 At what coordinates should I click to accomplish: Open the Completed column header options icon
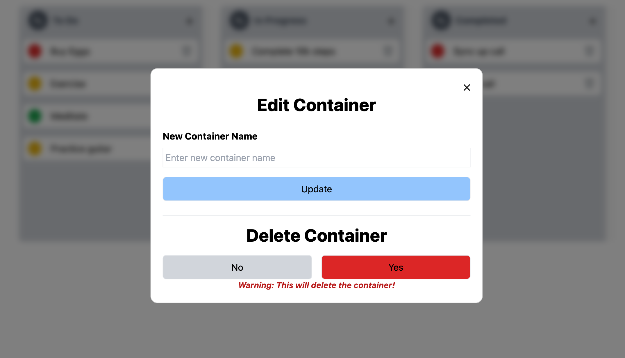[x=592, y=21]
